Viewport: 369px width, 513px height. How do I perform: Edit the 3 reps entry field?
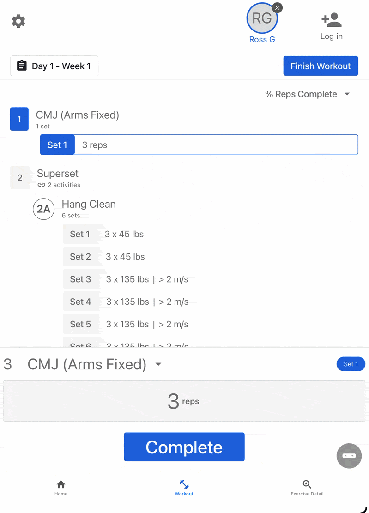[184, 401]
